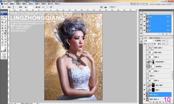Click the foreground color swatch
174x104 pixels.
coord(3,49)
